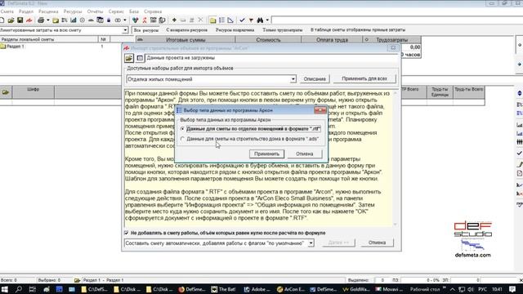Switch to the 'Все ресурсы' tab
The height and width of the screenshot is (294, 523).
tap(146, 30)
